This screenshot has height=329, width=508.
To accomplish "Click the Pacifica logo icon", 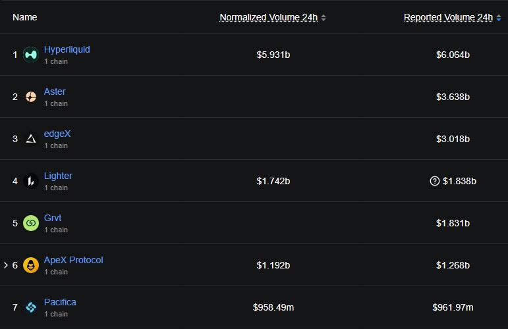I will click(31, 307).
